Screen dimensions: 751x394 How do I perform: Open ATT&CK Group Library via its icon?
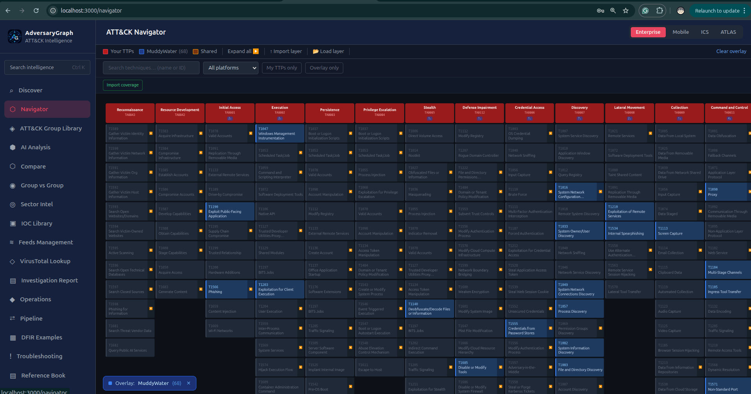tap(12, 128)
